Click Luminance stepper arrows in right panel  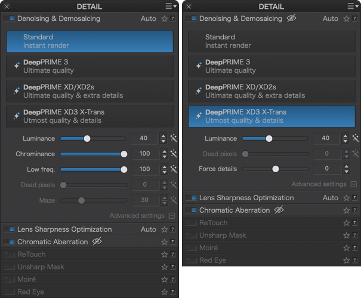pyautogui.click(x=345, y=138)
